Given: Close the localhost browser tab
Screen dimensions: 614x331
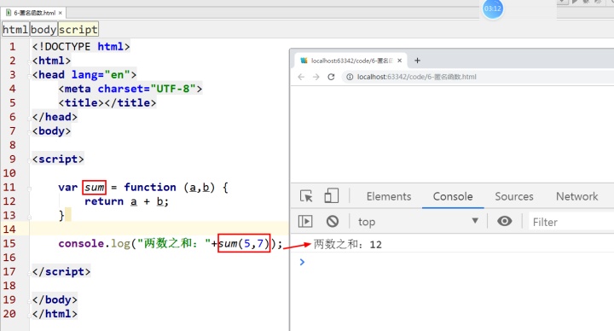Looking at the screenshot, I should pos(399,61).
